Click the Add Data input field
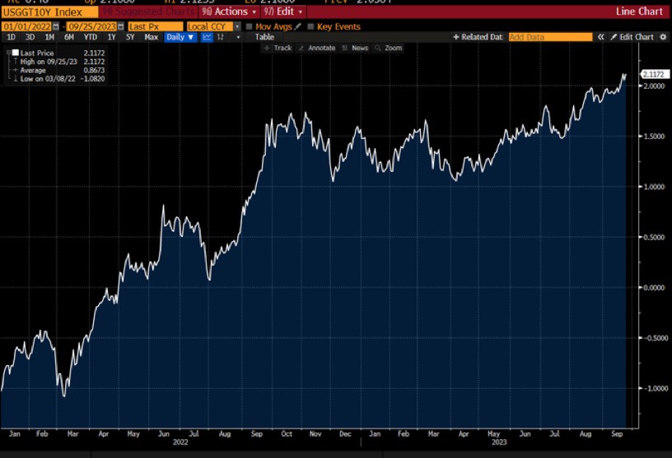 pyautogui.click(x=549, y=37)
